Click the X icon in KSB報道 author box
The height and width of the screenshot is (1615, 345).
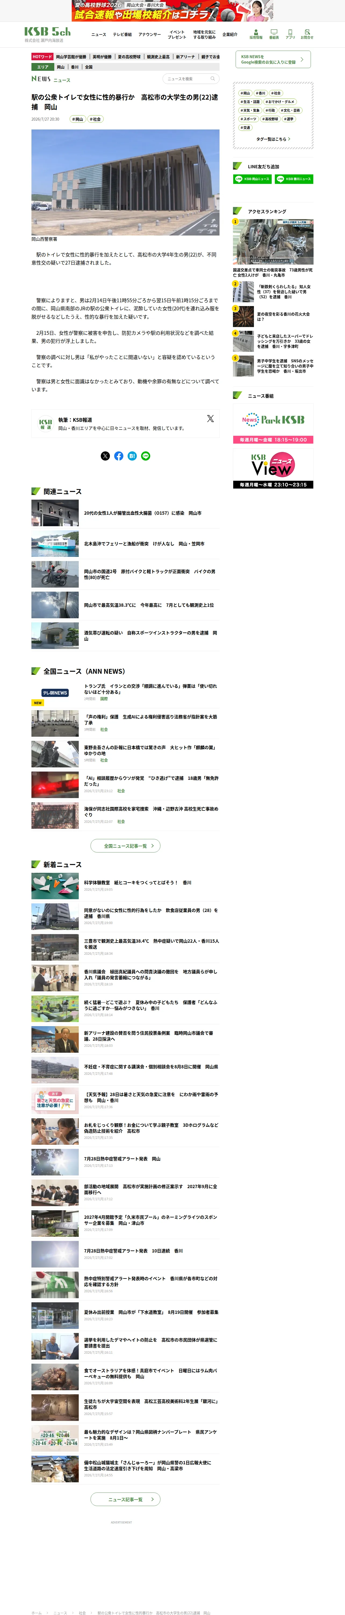[210, 419]
